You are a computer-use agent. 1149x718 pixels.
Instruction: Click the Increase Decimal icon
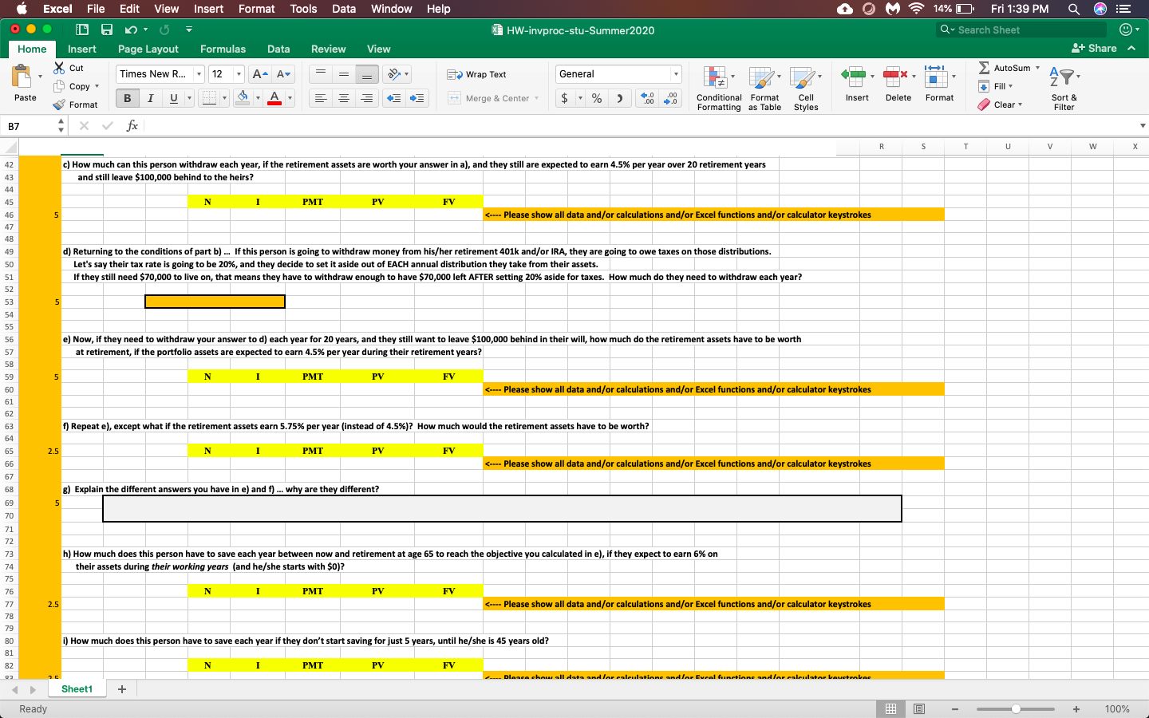(646, 99)
